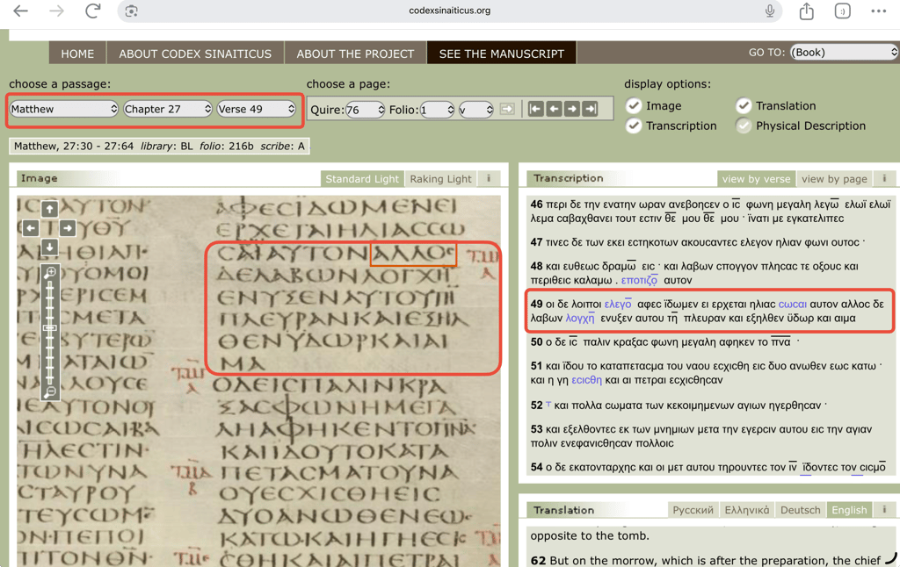Go back in browser history
Viewport: 900px width, 567px height.
21,11
